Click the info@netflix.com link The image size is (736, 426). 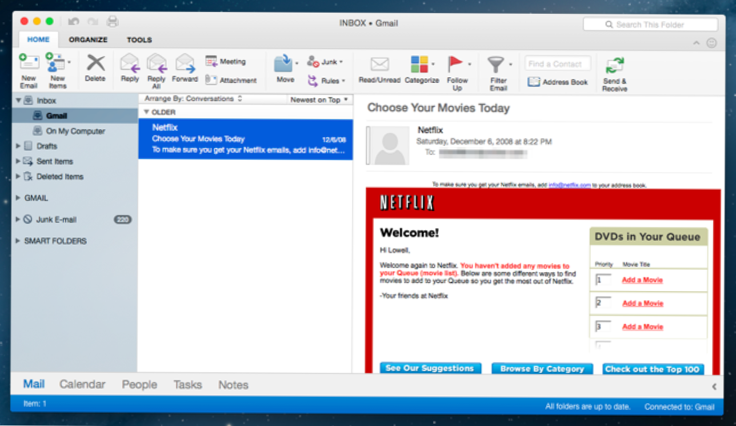point(569,185)
